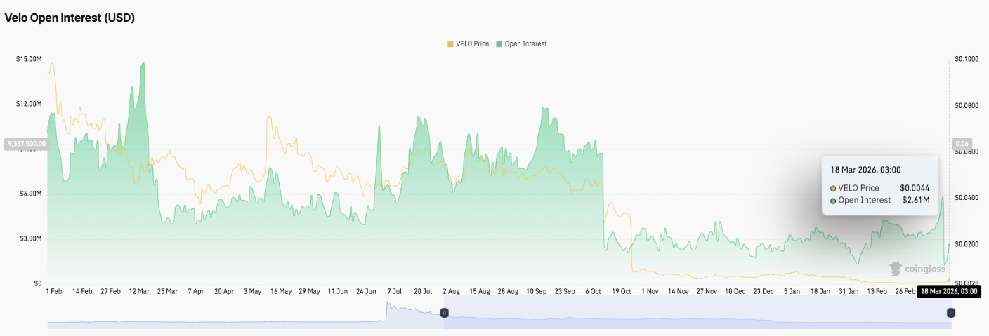Click the highlighted range in the navigator

click(695, 314)
